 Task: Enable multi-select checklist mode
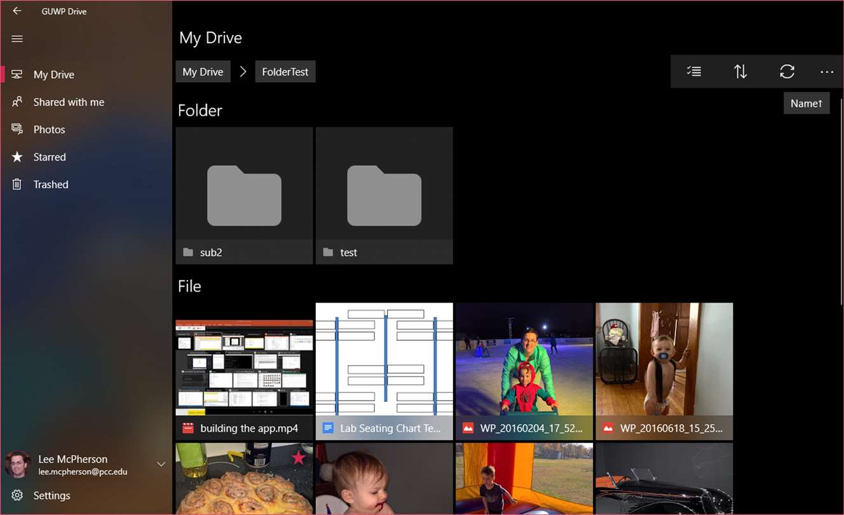coord(694,72)
